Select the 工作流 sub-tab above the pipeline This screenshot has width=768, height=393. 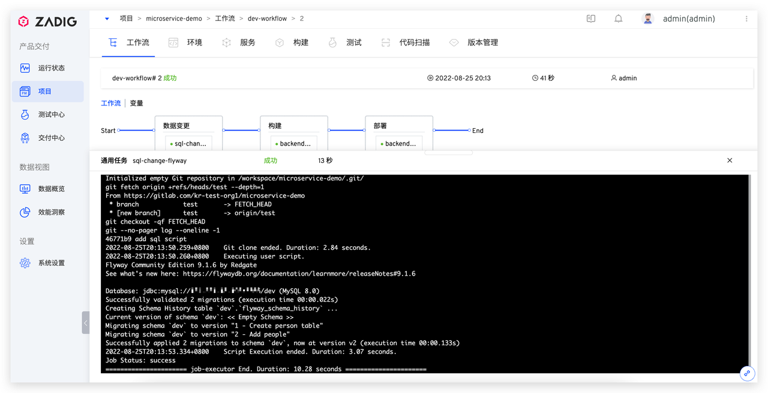(111, 103)
